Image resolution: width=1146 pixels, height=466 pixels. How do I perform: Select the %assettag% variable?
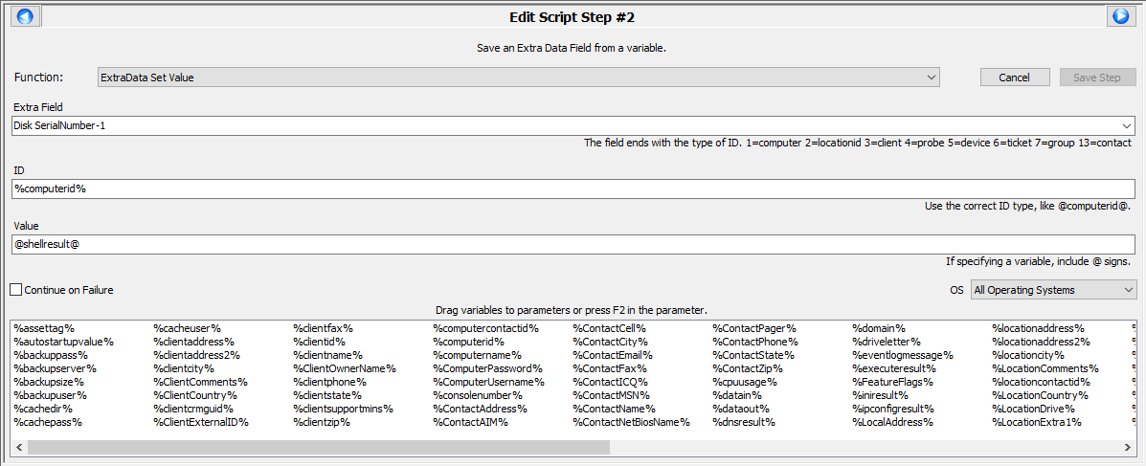click(44, 328)
